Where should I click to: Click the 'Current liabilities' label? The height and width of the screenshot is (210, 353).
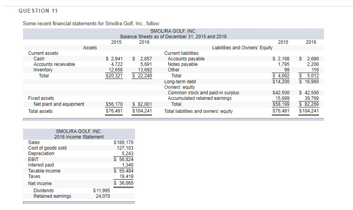coord(181,53)
